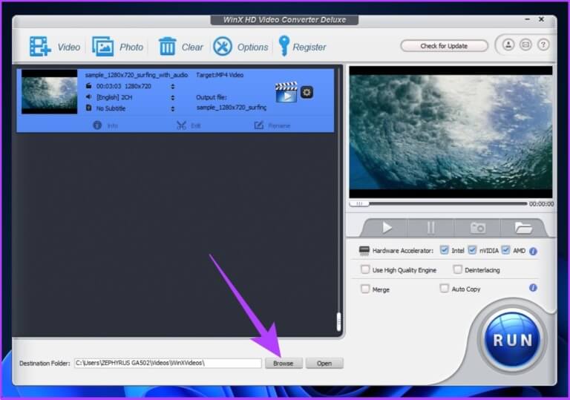Expand the No Subtitle selector
Viewport: 570px width, 400px height.
click(173, 108)
